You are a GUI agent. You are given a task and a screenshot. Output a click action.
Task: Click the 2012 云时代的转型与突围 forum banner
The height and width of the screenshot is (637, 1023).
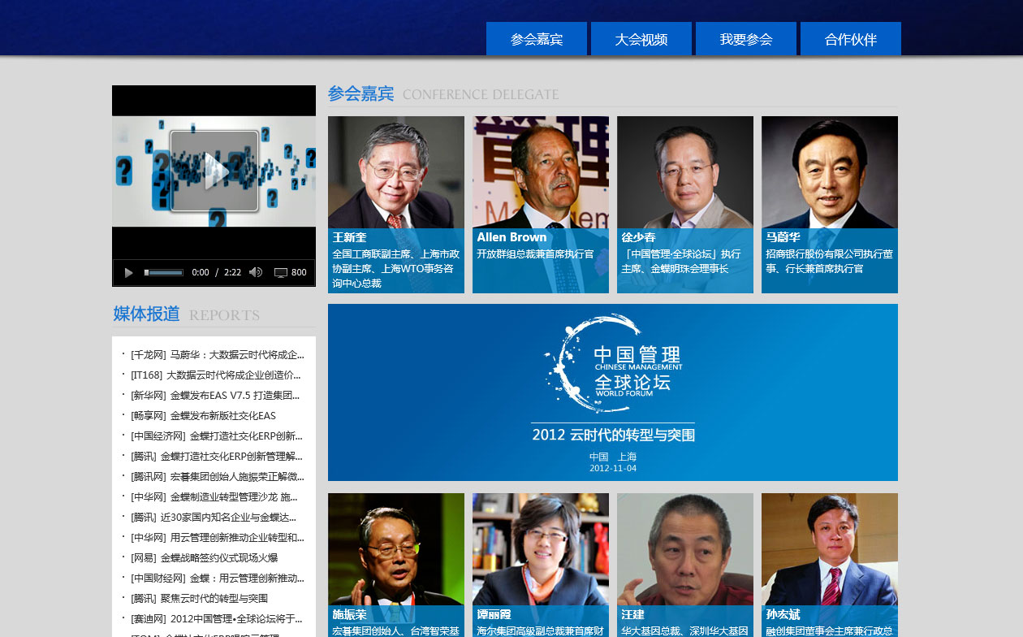(x=613, y=392)
